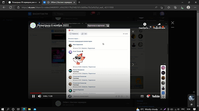Collapse the chat sidebar double chevron
This screenshot has height=111, width=199.
pyautogui.click(x=165, y=64)
